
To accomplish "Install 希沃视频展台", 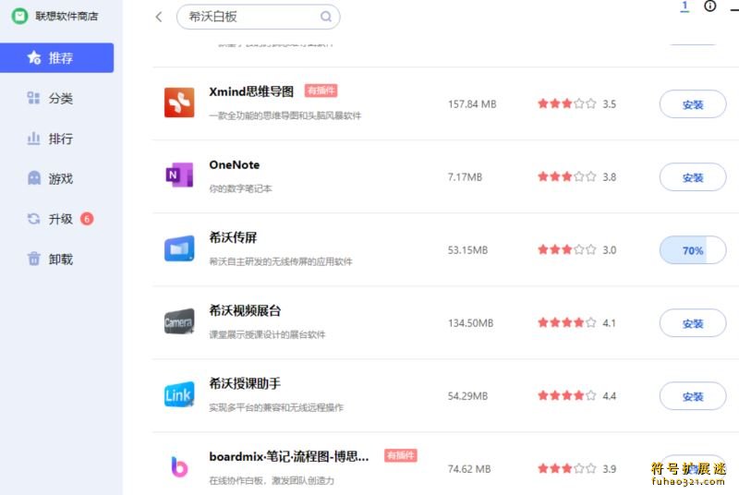I will [x=692, y=323].
